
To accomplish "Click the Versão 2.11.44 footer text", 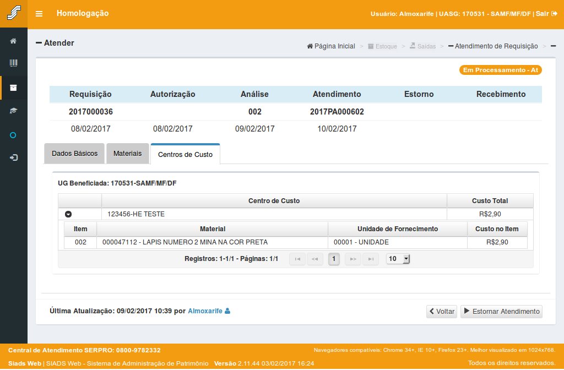I will pos(264,363).
